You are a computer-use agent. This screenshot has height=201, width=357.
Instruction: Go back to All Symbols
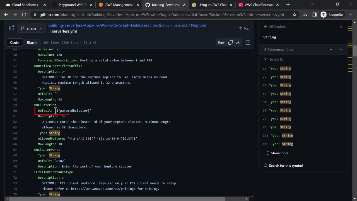pyautogui.click(x=275, y=27)
